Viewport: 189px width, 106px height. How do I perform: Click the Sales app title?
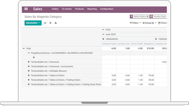[38, 9]
